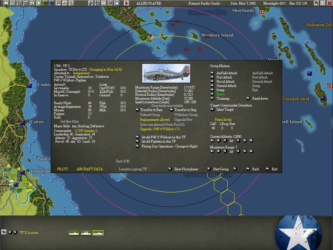Image resolution: width=333 pixels, height=250 pixels.
Task: Select the first ship silhouette in TF 31 bar
Action: 74,233
